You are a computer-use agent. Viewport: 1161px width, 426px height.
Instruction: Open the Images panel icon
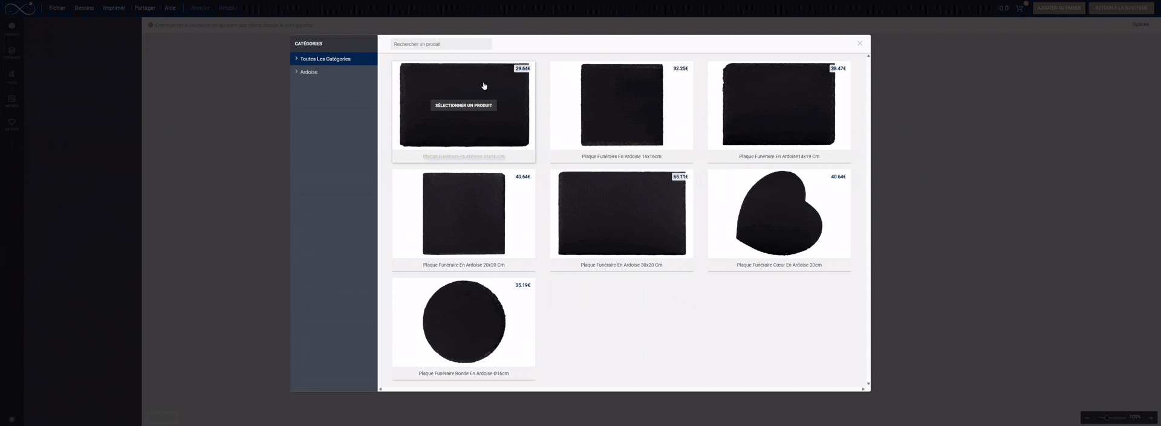11,100
